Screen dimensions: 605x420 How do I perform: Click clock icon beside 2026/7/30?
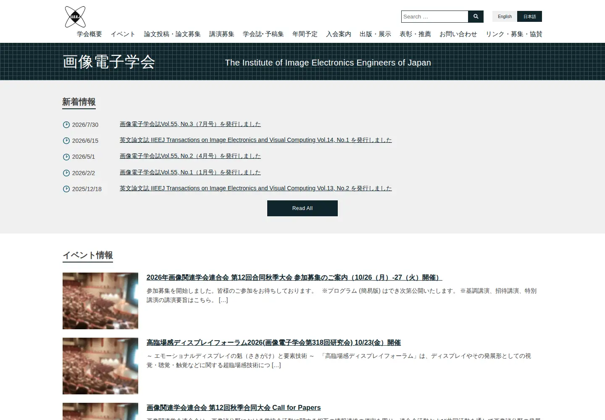click(x=66, y=125)
